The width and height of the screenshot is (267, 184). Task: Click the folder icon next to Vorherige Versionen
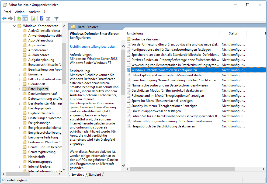129,39
